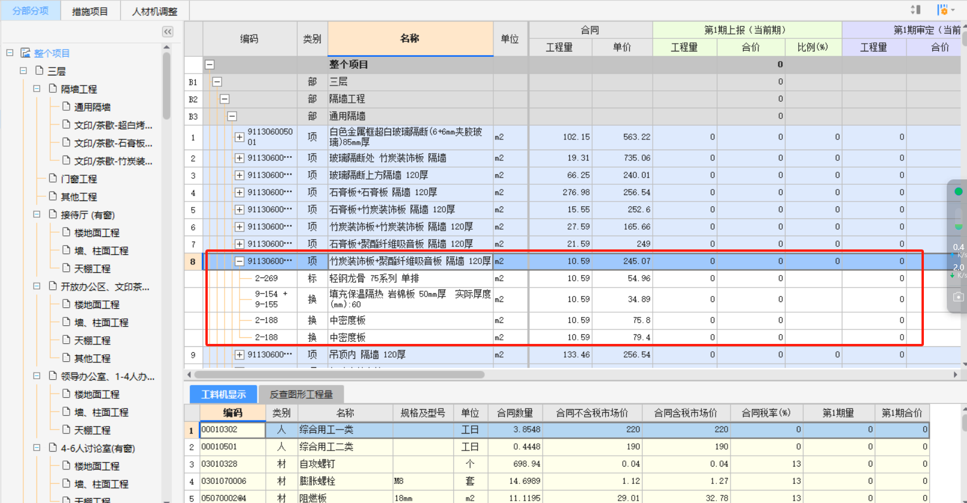
Task: Select the 工料机显示 tab
Action: click(x=223, y=394)
